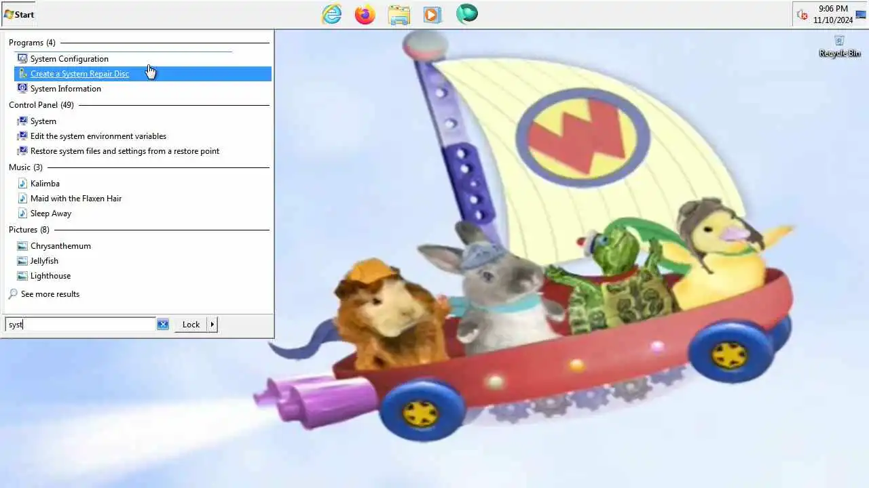Open System Configuration program result
The height and width of the screenshot is (488, 869).
pyautogui.click(x=69, y=59)
